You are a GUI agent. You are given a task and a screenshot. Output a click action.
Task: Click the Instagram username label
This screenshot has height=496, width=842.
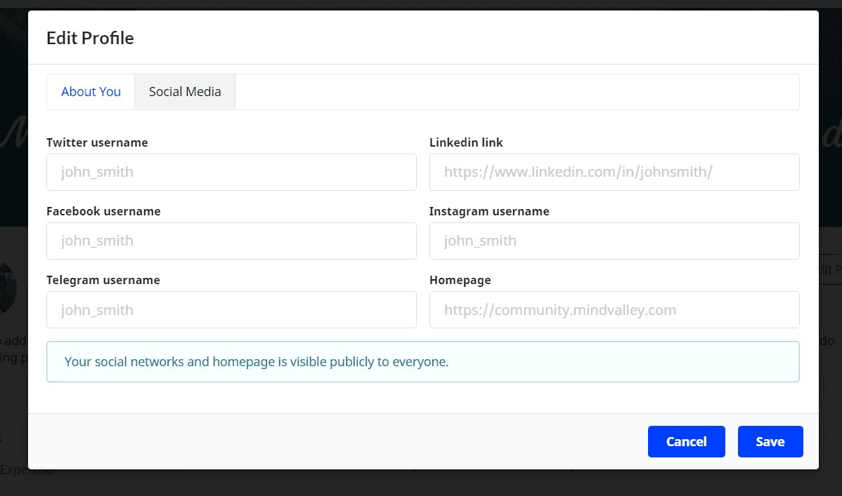click(x=489, y=211)
